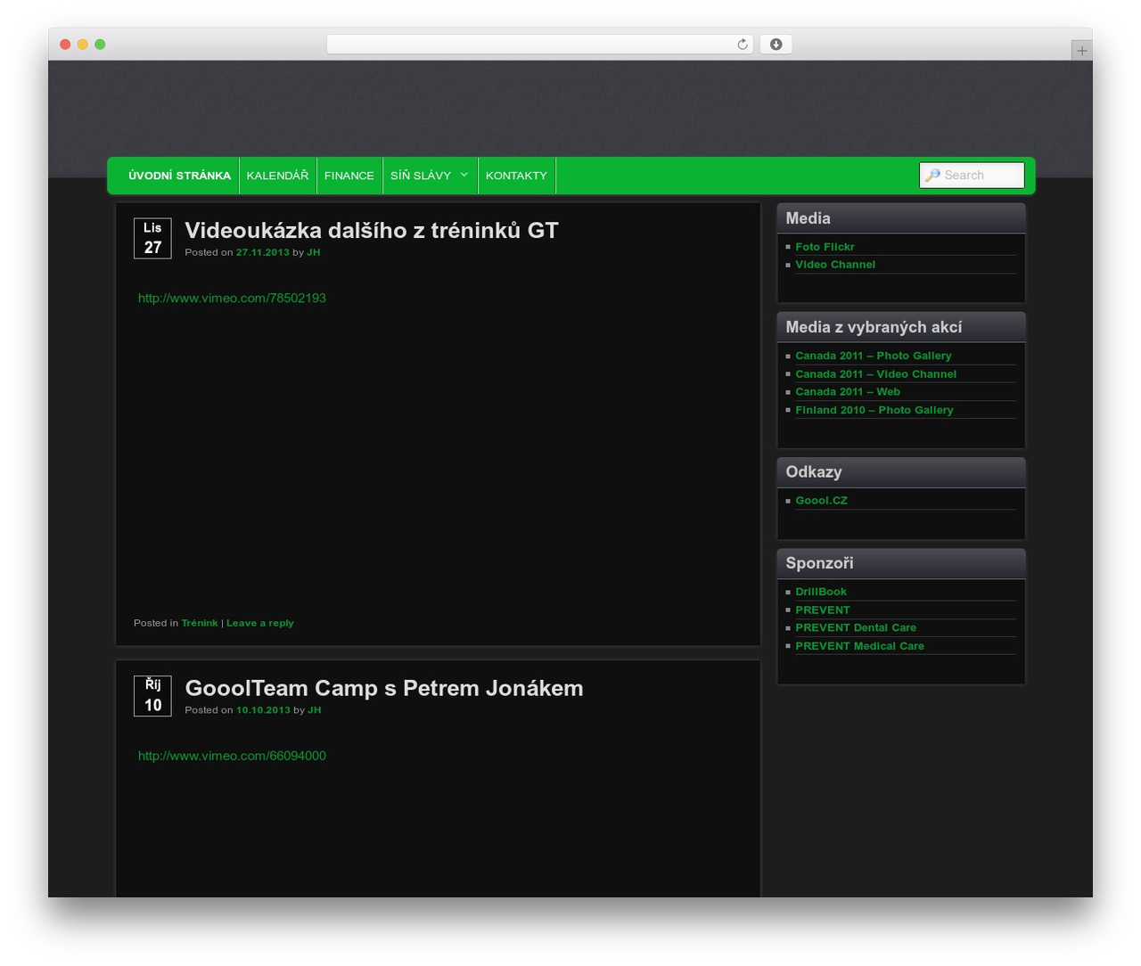Viewport: 1141px width, 966px height.
Task: Open the Trénink category link
Action: [x=200, y=623]
